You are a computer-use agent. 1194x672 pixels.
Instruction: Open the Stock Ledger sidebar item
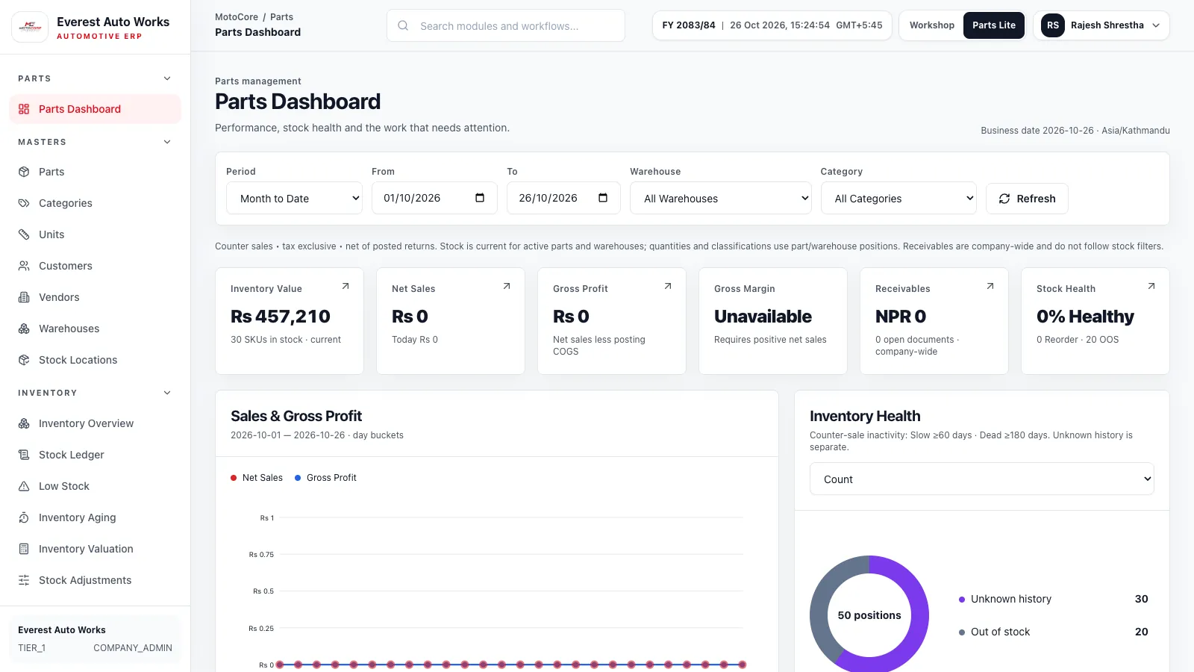click(95, 455)
